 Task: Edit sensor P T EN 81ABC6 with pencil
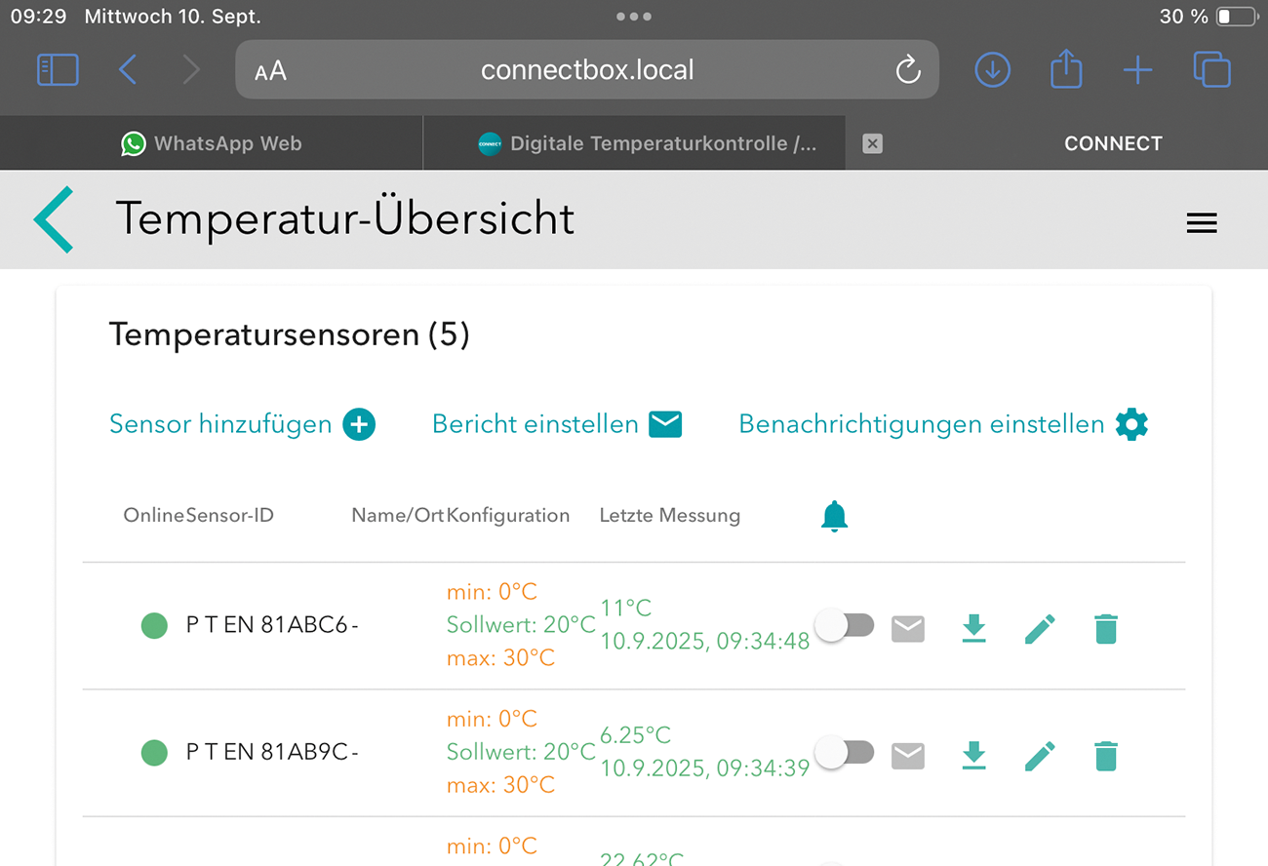click(x=1040, y=629)
